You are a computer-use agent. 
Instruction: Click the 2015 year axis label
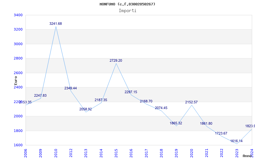[x=116, y=153]
